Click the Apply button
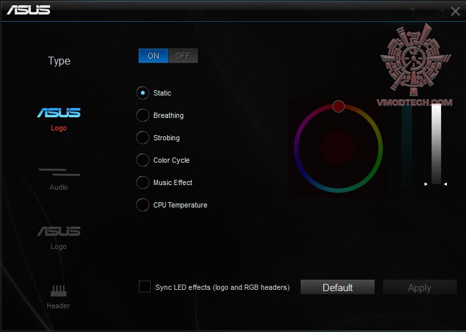The width and height of the screenshot is (466, 332). (420, 287)
